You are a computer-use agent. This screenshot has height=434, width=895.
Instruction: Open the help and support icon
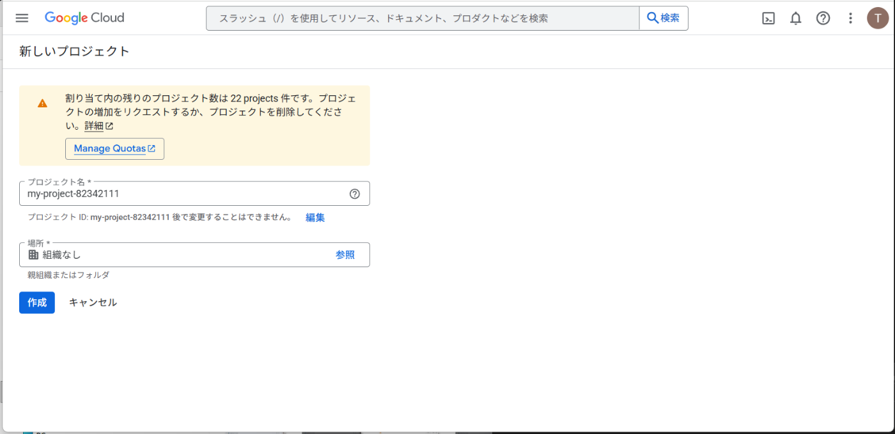(x=823, y=18)
